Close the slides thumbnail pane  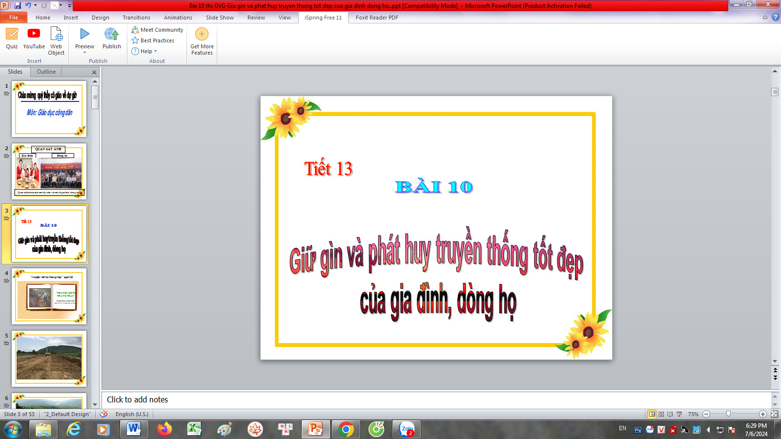tap(94, 72)
